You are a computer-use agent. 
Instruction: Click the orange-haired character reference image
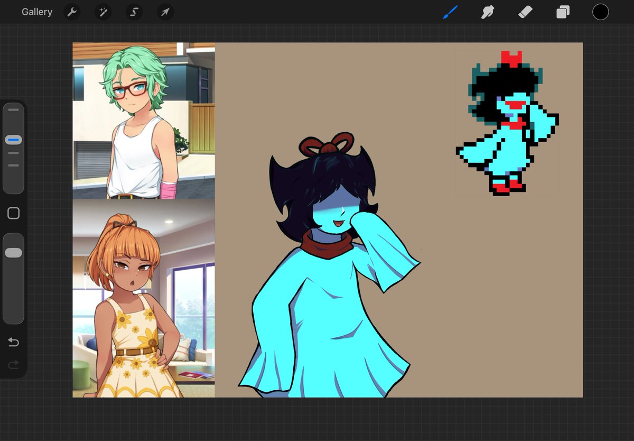[x=144, y=298]
